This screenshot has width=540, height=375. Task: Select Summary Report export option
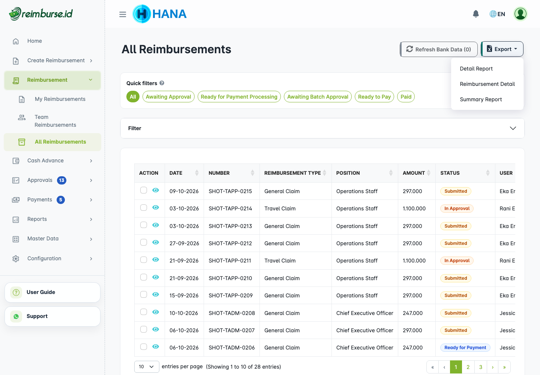tap(481, 99)
